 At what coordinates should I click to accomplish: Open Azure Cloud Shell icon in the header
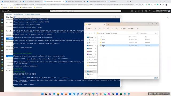(132, 11)
